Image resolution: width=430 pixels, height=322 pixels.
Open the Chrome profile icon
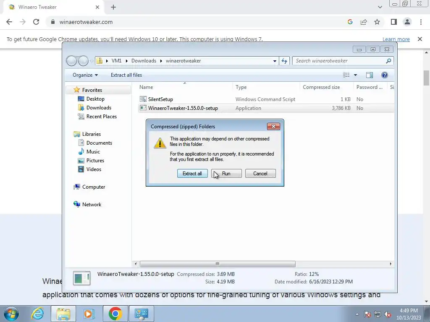click(x=407, y=22)
